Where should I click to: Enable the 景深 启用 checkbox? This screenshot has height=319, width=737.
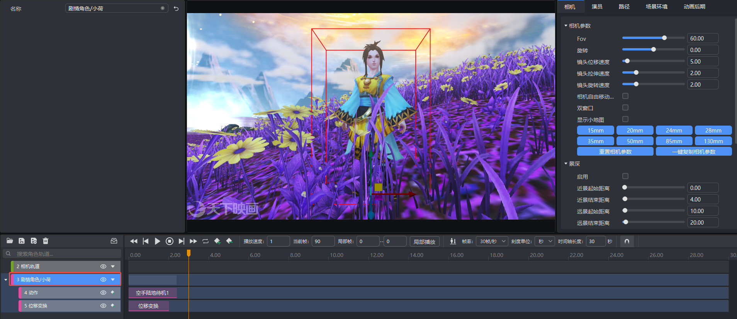click(625, 176)
